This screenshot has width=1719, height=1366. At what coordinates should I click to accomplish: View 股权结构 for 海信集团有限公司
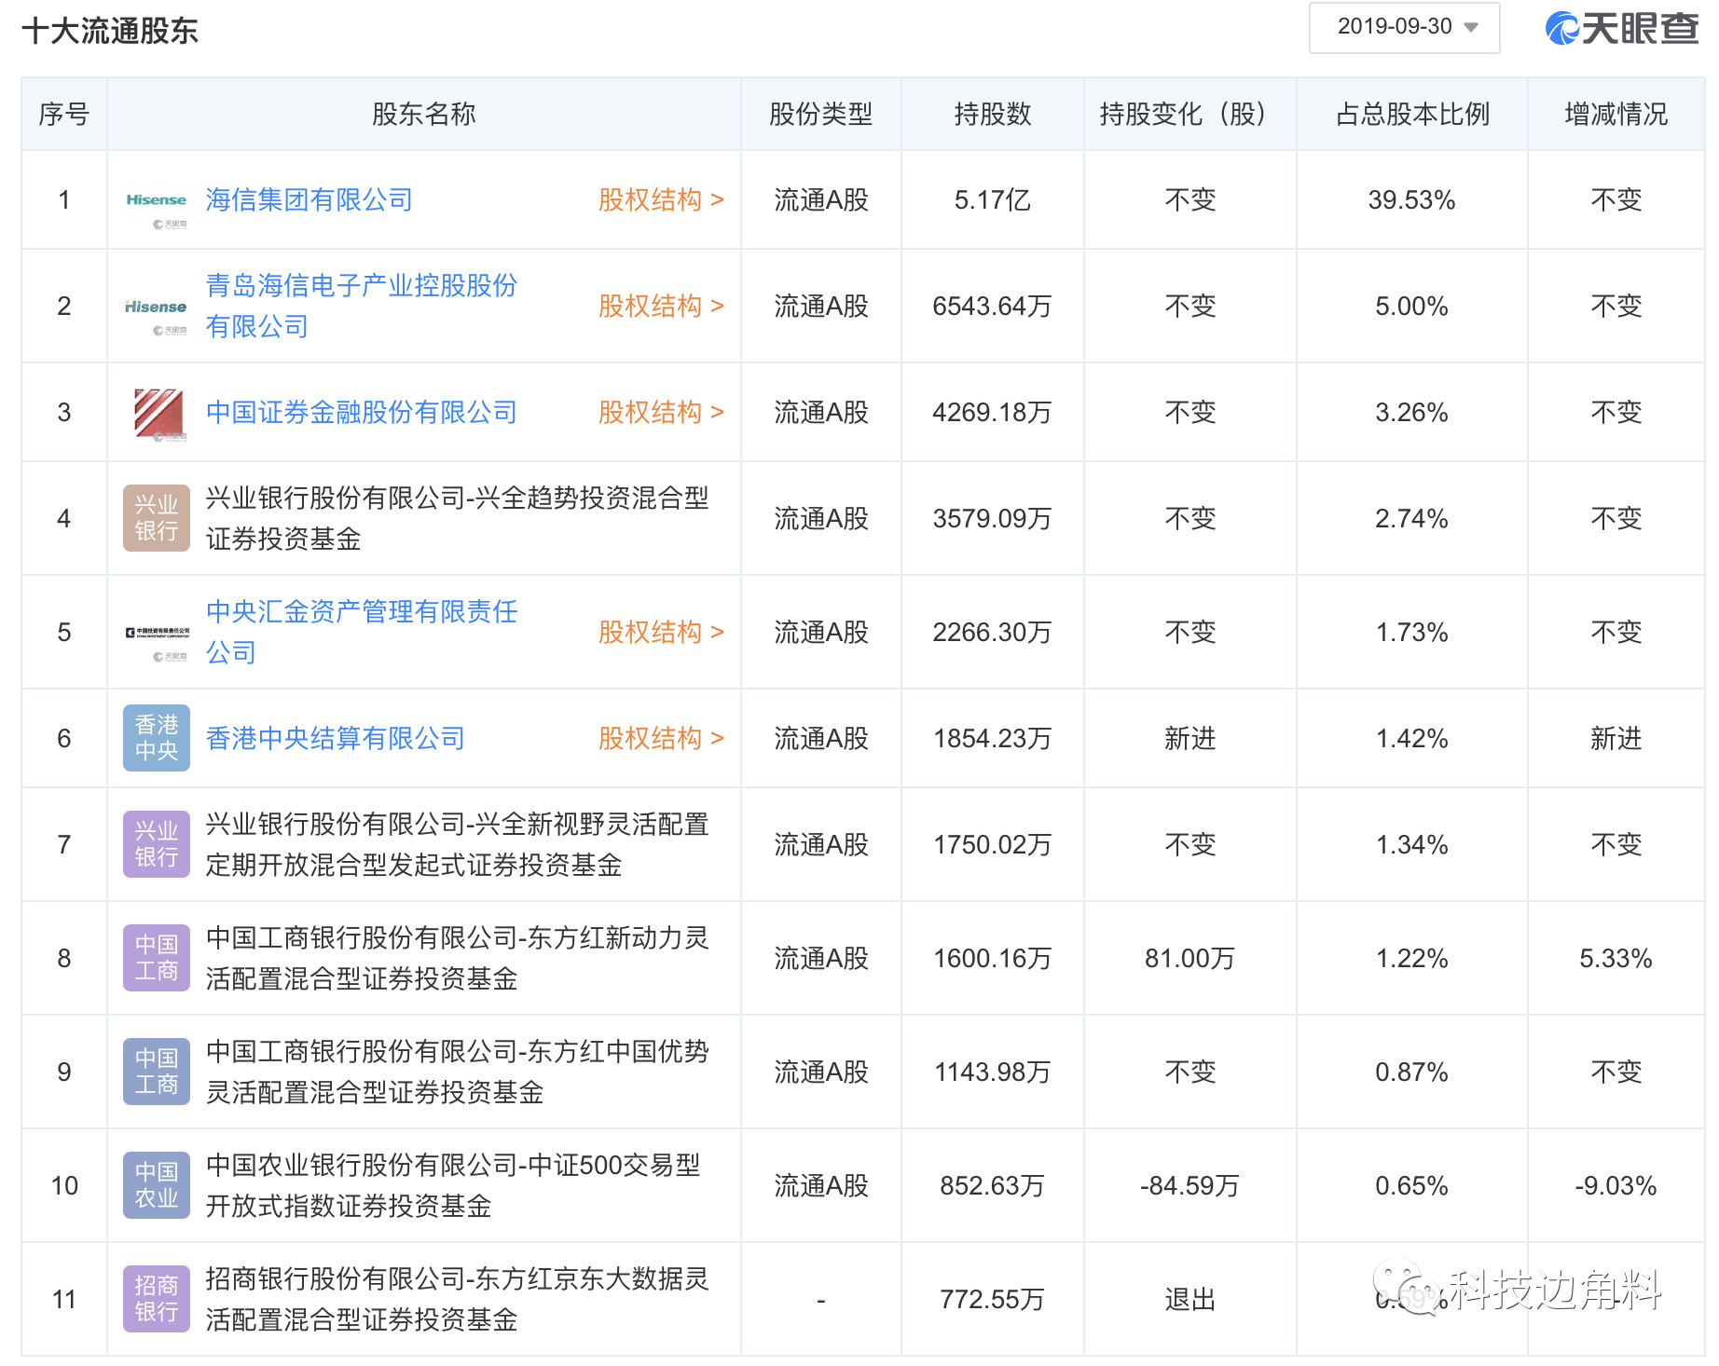[661, 200]
